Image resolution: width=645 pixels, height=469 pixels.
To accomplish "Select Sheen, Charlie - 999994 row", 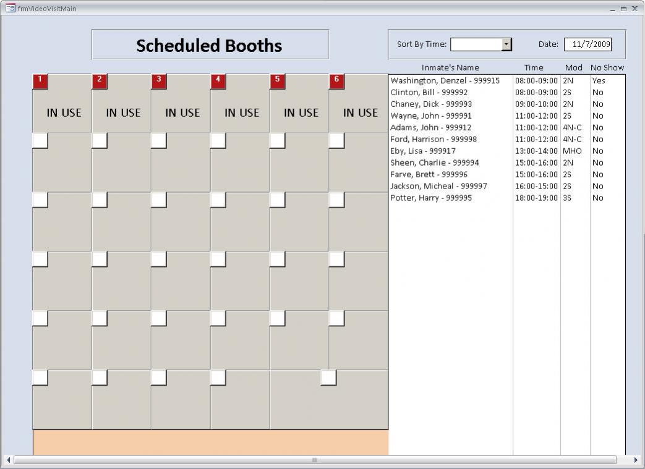I will [x=507, y=163].
